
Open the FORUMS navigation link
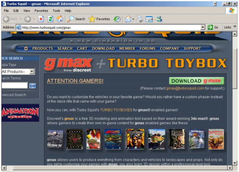(x=148, y=49)
